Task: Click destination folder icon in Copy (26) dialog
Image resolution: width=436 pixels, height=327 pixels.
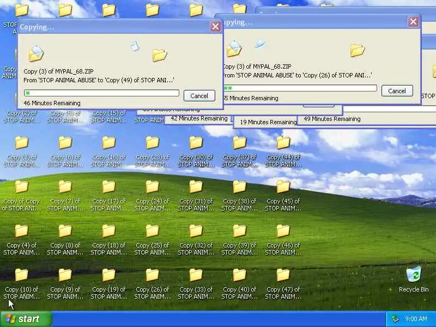Action: (358, 50)
